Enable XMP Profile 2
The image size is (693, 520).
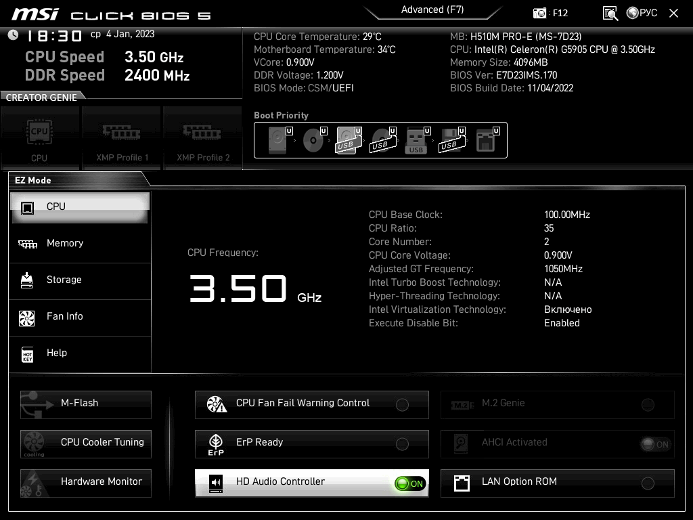[203, 137]
